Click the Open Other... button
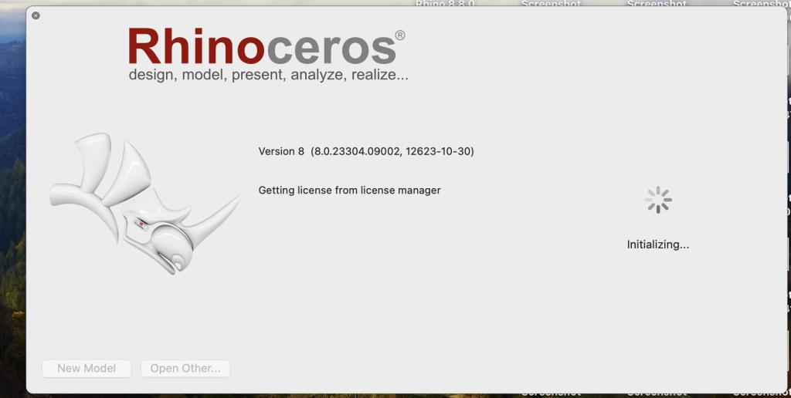The width and height of the screenshot is (791, 398). click(185, 368)
